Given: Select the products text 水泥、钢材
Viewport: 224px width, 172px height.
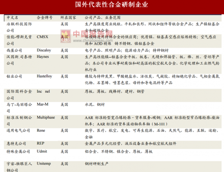Looking at the screenshot, I should [x=95, y=105].
